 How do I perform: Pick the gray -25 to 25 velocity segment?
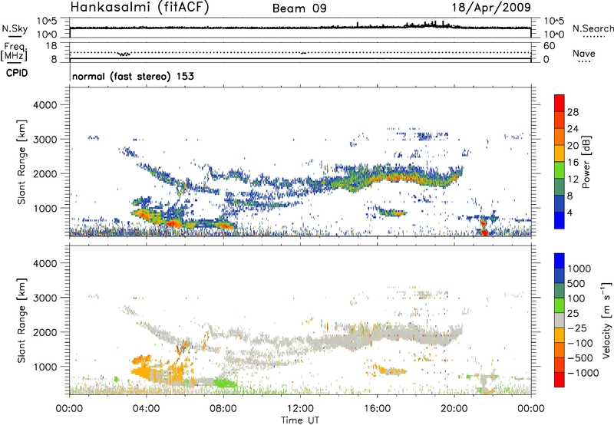pyautogui.click(x=560, y=320)
